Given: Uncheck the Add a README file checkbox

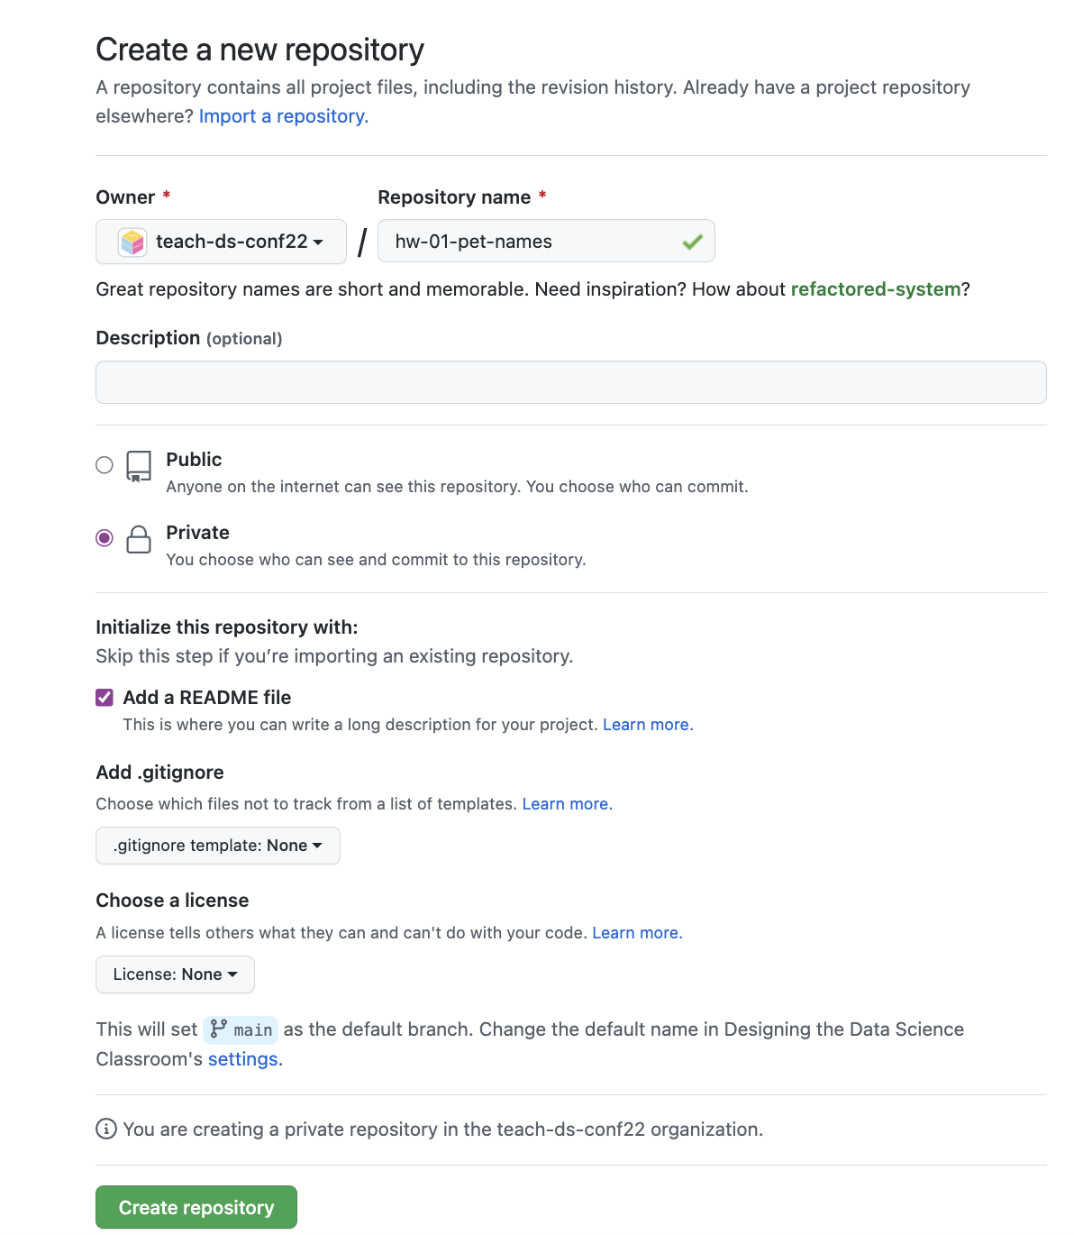Looking at the screenshot, I should [x=105, y=698].
